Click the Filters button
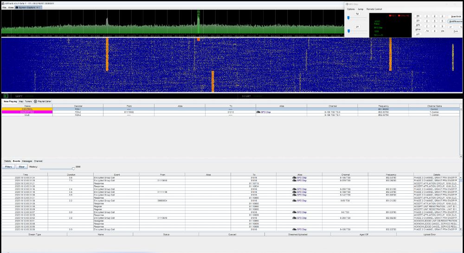 coord(8,166)
